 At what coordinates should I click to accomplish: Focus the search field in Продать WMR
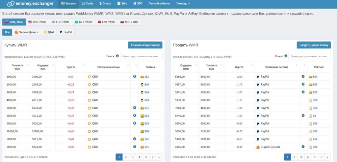309,56
